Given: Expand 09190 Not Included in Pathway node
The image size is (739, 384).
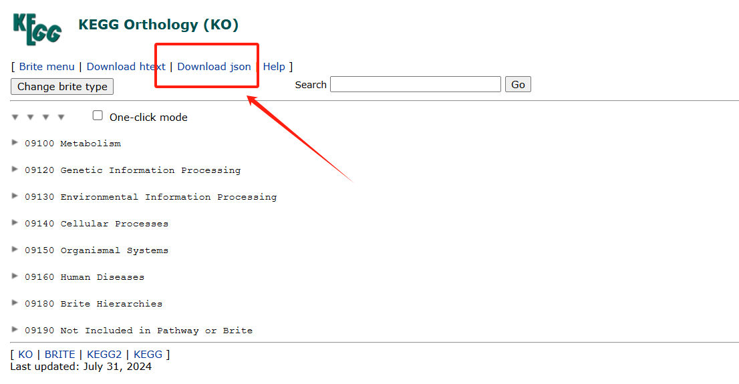Looking at the screenshot, I should (x=15, y=329).
